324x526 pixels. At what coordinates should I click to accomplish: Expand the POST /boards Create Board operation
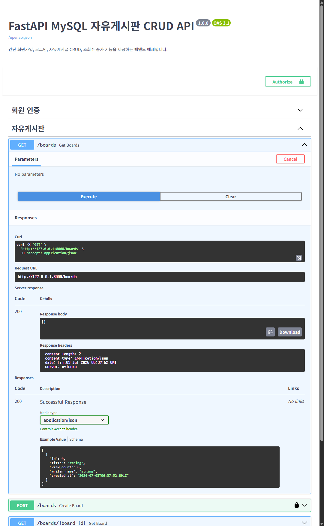pos(304,505)
